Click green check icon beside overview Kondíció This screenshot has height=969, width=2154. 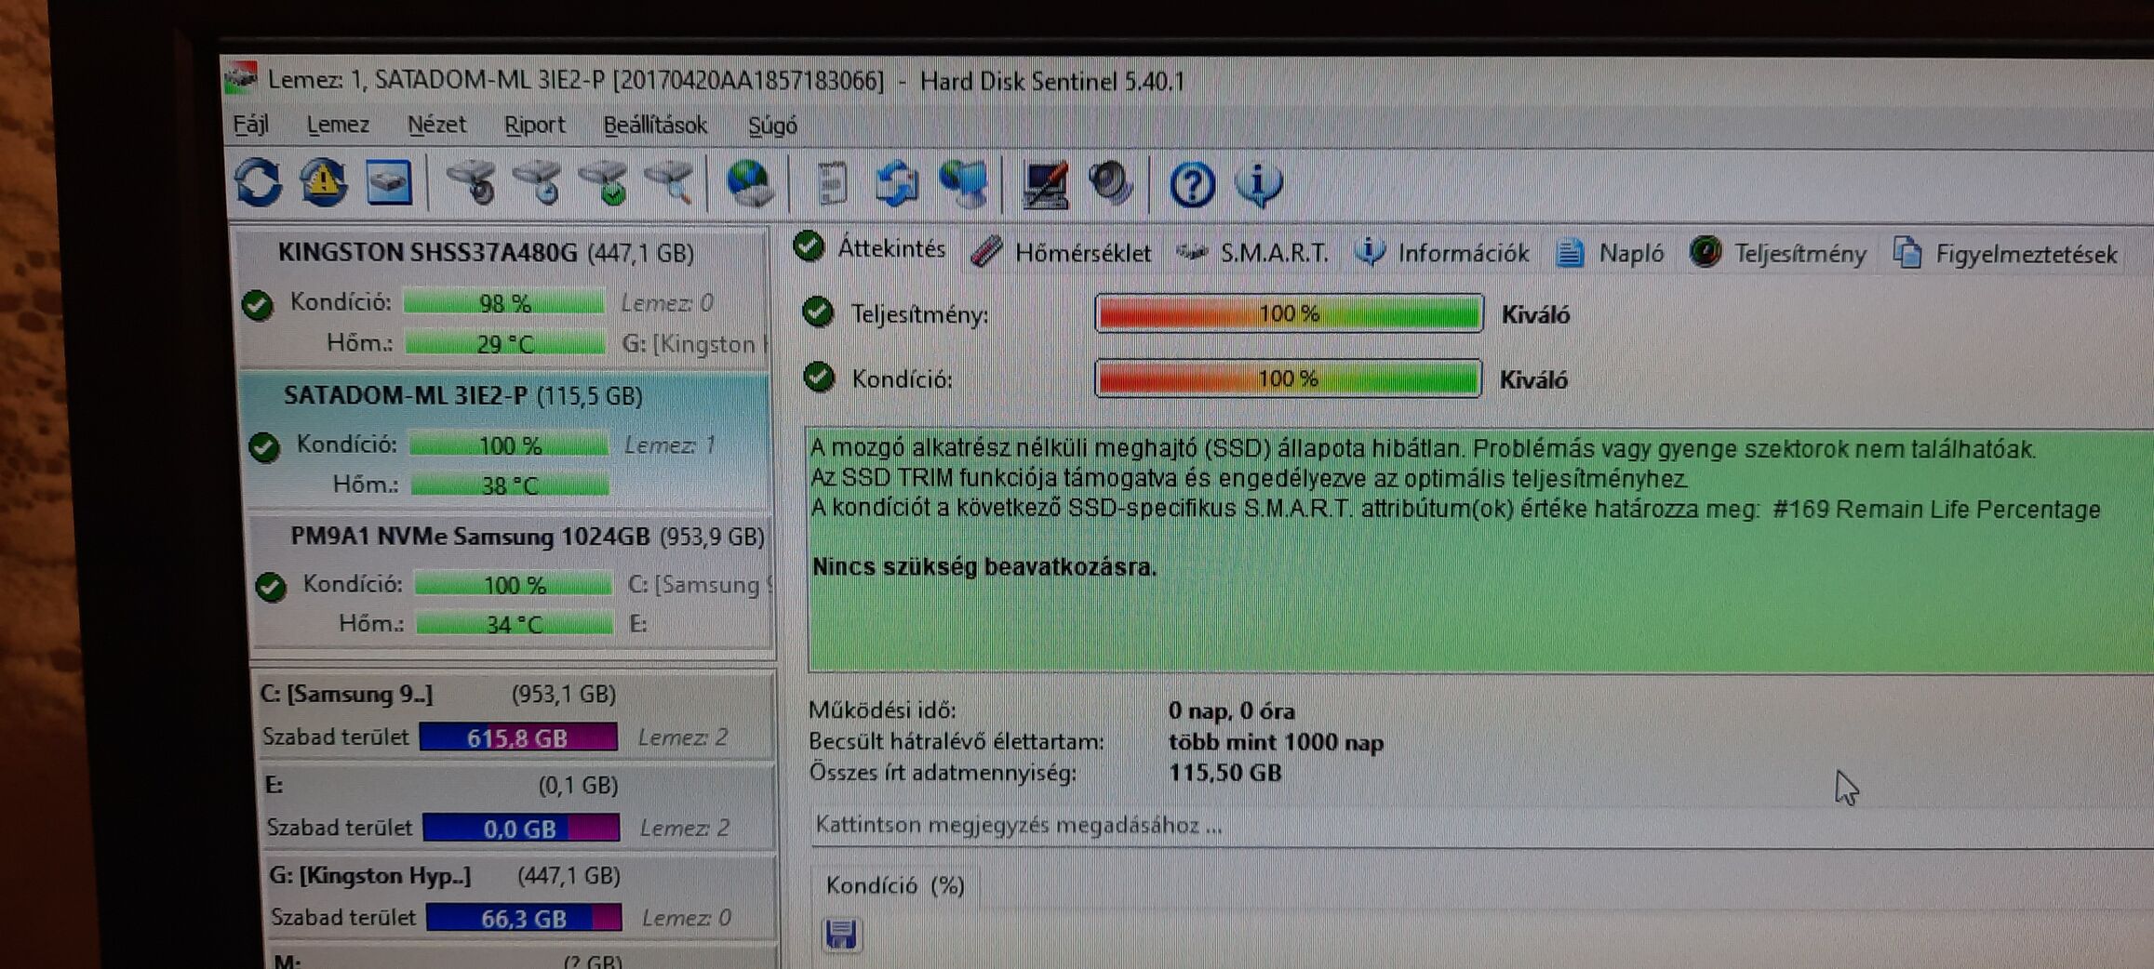click(x=819, y=377)
